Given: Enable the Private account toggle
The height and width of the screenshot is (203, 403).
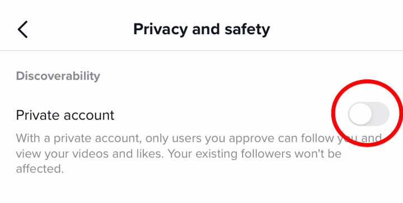Looking at the screenshot, I should point(368,114).
